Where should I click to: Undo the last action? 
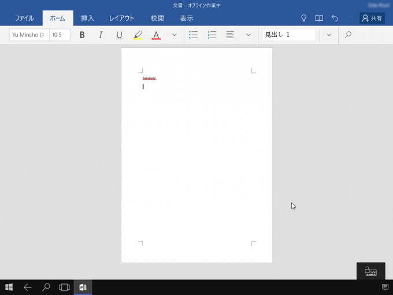coord(335,18)
